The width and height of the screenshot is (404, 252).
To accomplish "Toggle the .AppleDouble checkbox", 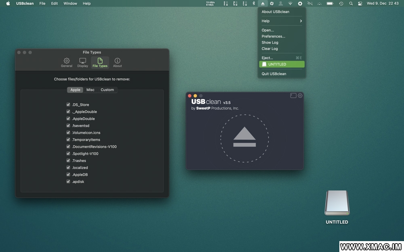I will (68, 119).
